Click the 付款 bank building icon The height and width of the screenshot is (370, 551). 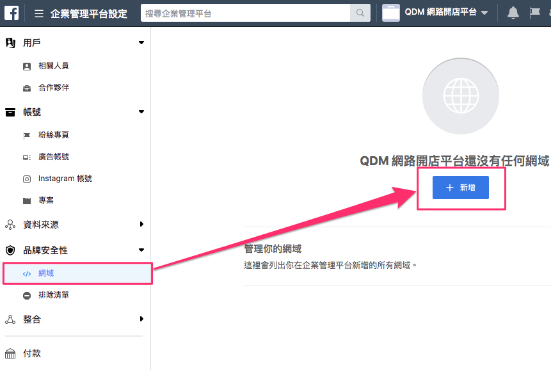coord(10,353)
